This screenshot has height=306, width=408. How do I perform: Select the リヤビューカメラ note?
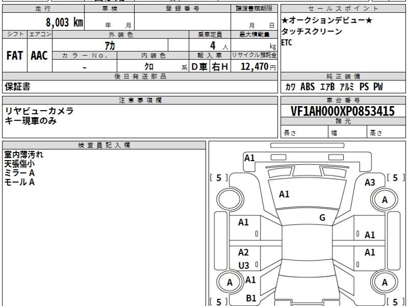tap(39, 111)
